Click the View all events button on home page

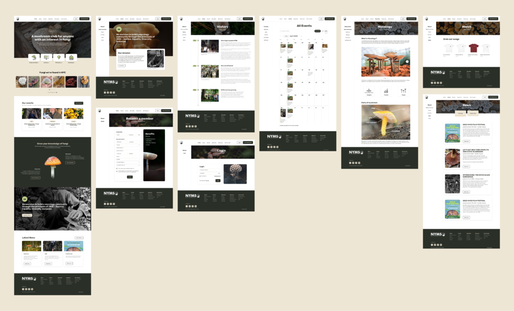tap(79, 103)
